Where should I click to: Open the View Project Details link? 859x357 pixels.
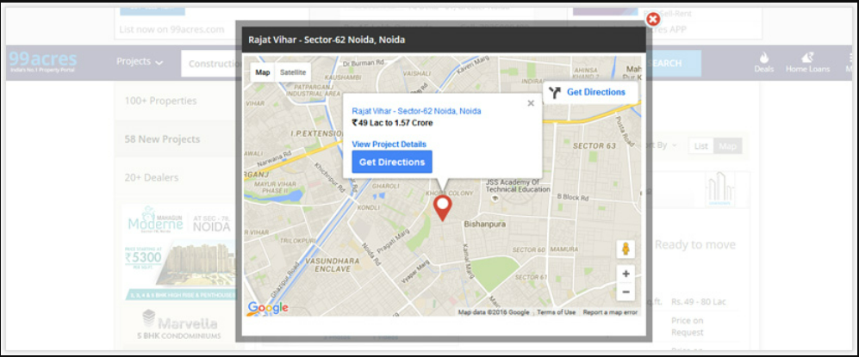(x=389, y=144)
